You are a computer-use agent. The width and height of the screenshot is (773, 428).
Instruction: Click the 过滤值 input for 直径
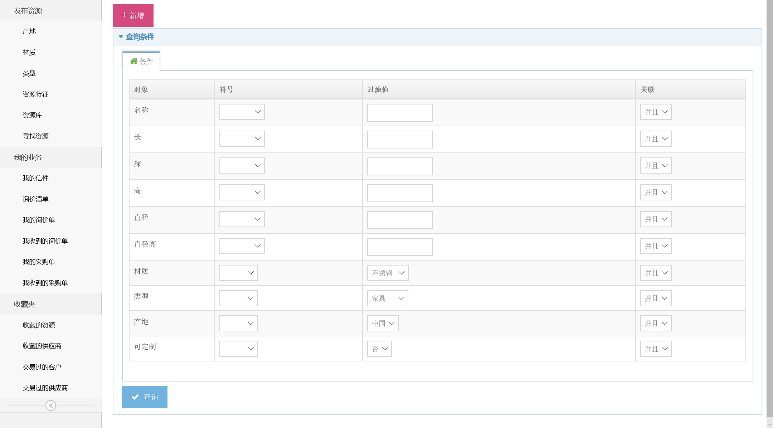(x=400, y=220)
